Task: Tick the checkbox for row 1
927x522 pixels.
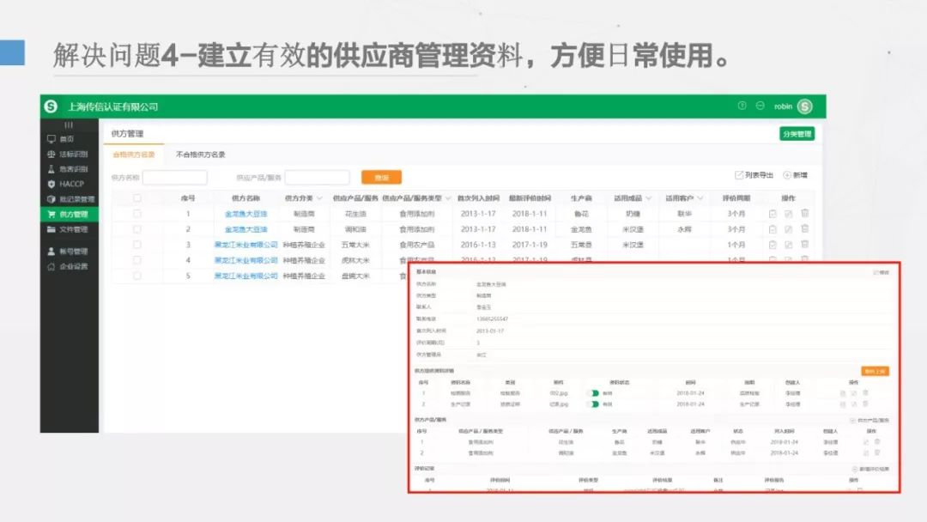Action: pyautogui.click(x=136, y=214)
